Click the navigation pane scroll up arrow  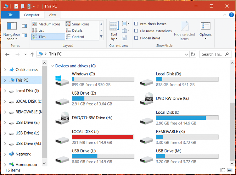click(x=44, y=63)
